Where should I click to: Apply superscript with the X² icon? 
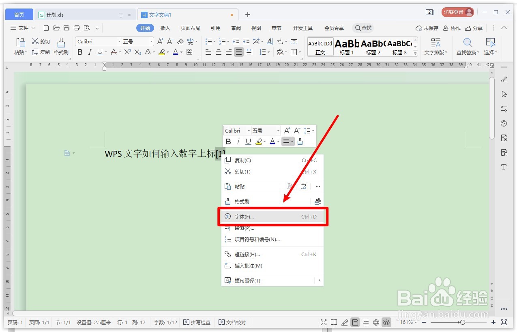point(128,52)
